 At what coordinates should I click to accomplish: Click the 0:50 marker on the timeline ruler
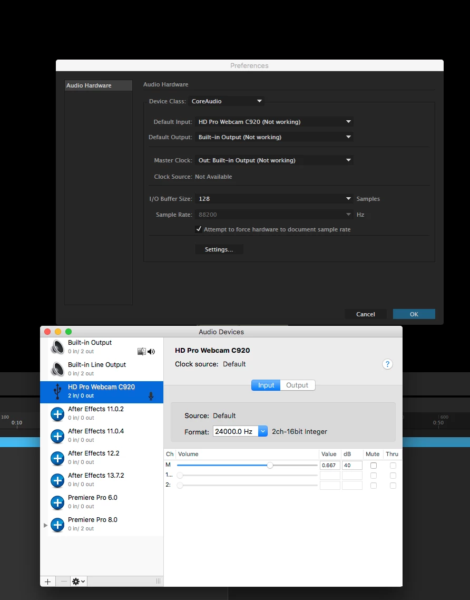point(438,423)
